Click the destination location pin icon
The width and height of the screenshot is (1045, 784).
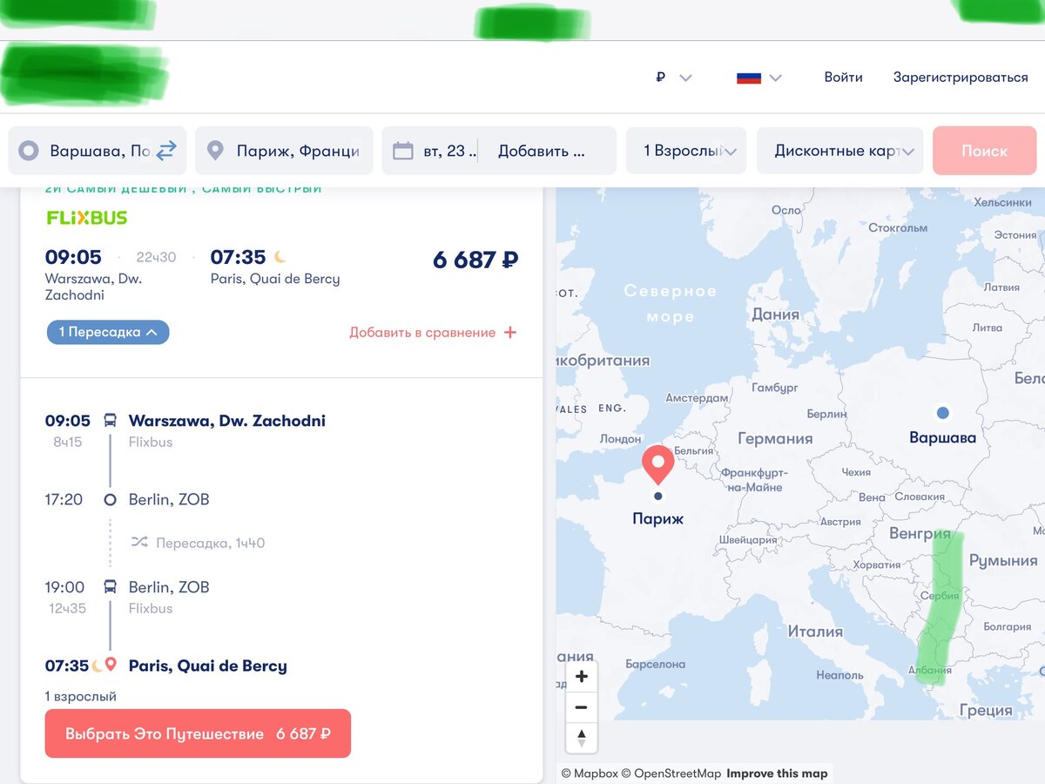point(217,149)
